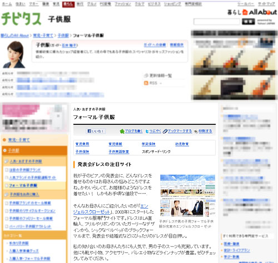Click 入園入学・フォーマル子供服 category link
Viewport: 278px width, 263px height.
pos(29,259)
